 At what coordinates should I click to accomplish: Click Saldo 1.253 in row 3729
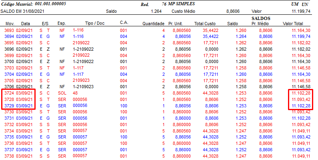(x=241, y=106)
